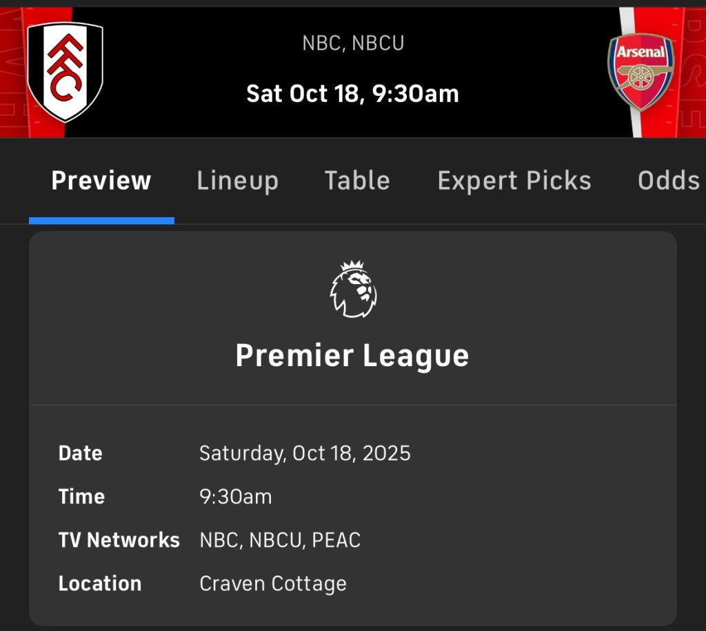706x631 pixels.
Task: Click the Location row label
Action: click(x=100, y=583)
